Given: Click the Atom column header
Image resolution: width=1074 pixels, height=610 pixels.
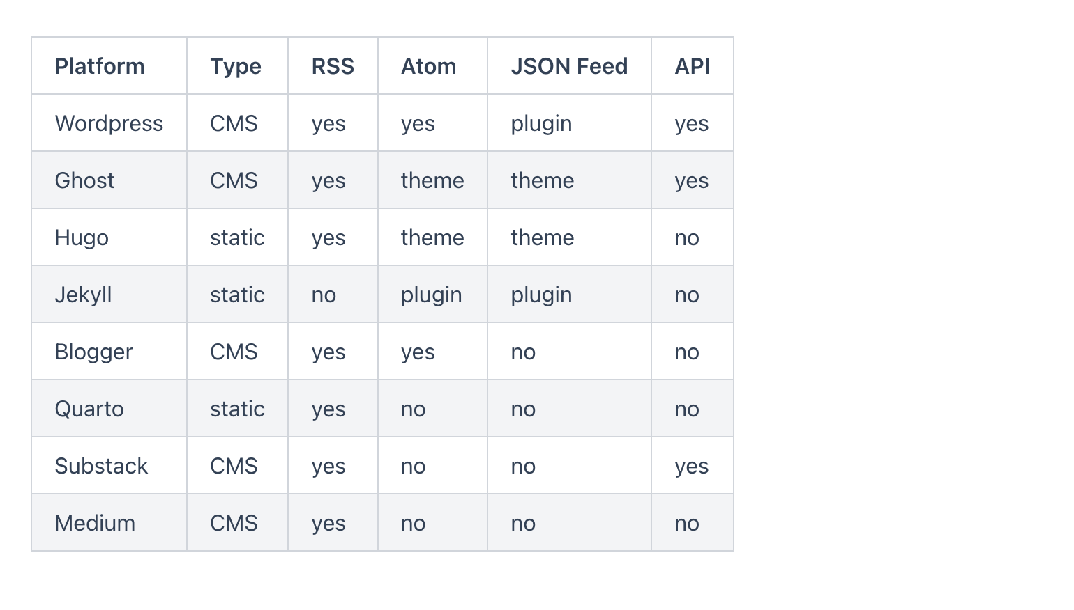Looking at the screenshot, I should (428, 66).
